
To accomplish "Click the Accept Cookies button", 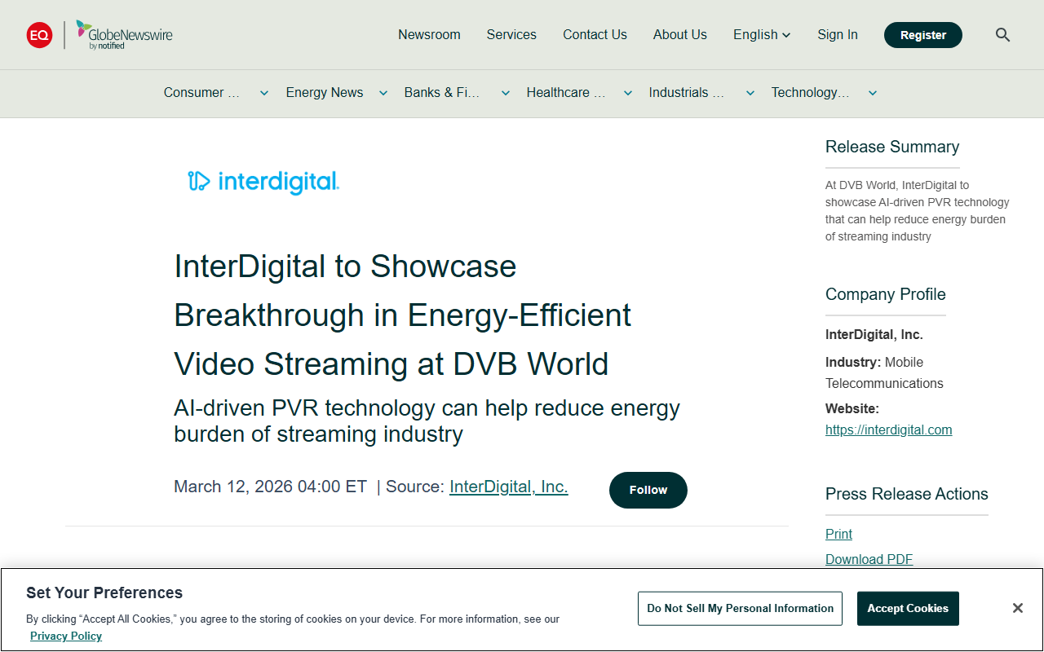I will pos(908,609).
